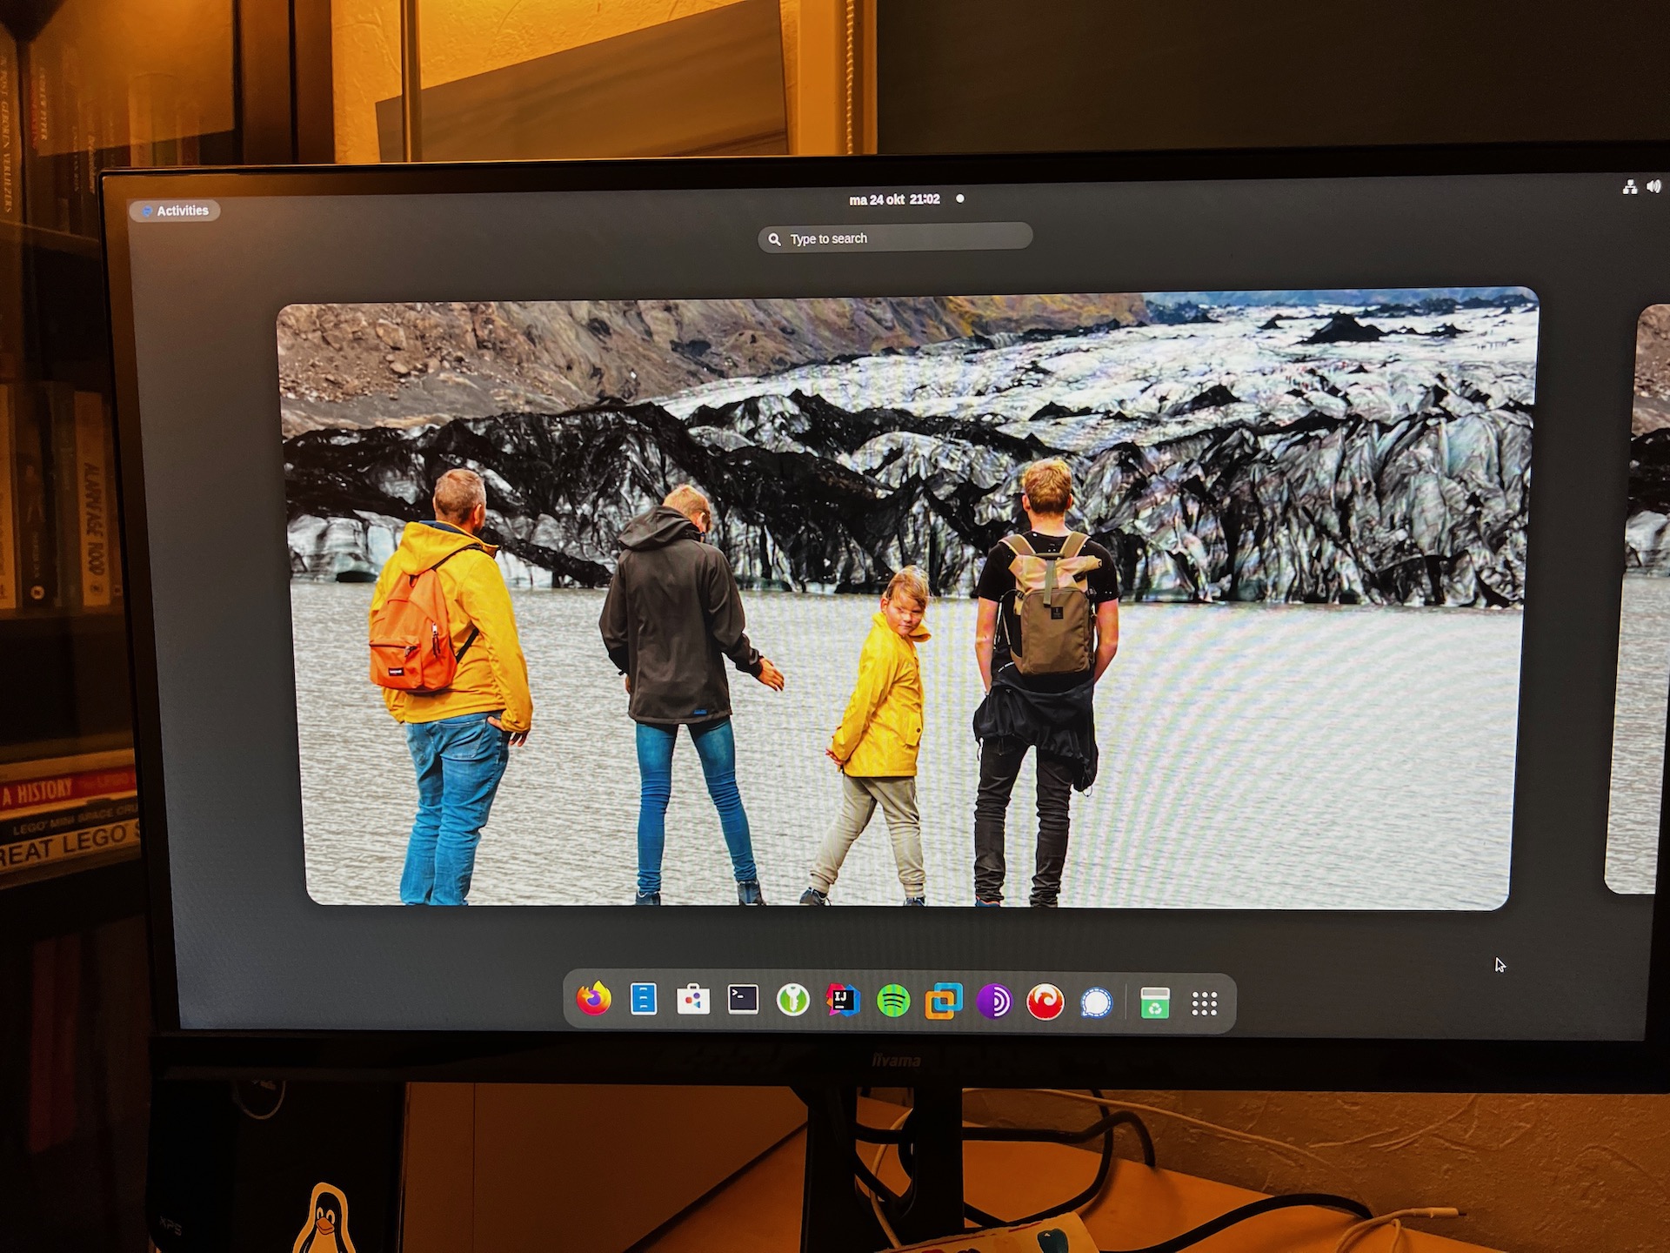Open the clock and calendar menu

[x=894, y=199]
